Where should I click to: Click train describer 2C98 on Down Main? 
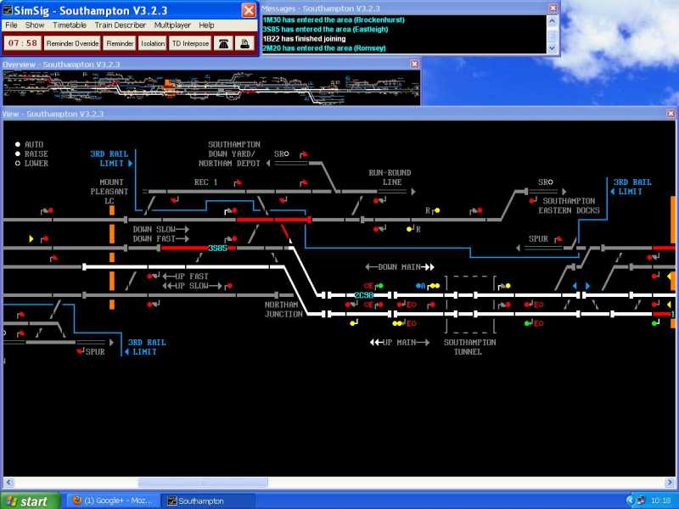[364, 295]
